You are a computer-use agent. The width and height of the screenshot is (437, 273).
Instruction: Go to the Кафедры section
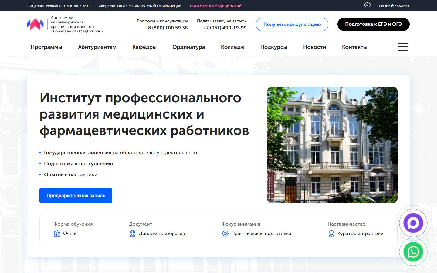tap(144, 47)
